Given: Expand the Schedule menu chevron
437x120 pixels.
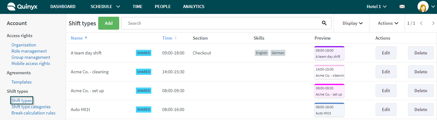Looking at the screenshot, I should (x=118, y=6).
